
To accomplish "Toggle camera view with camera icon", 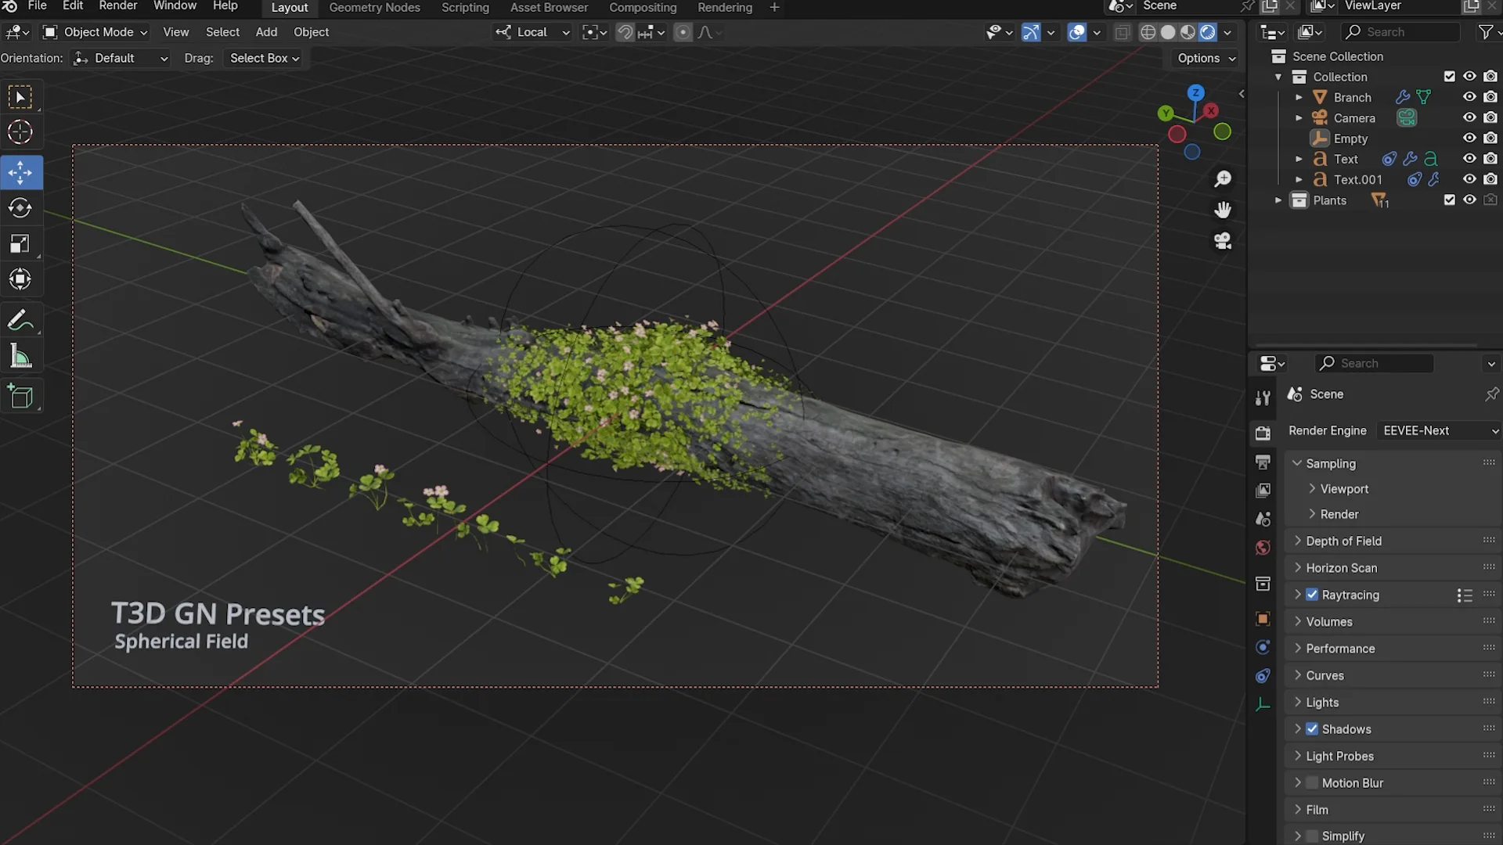I will [1223, 240].
